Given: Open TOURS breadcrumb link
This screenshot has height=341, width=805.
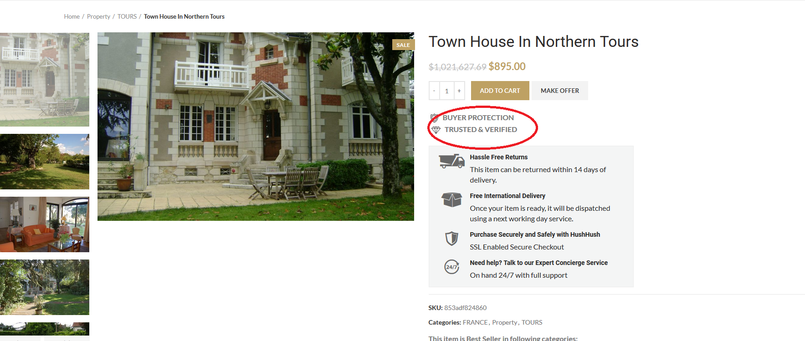Looking at the screenshot, I should point(127,16).
